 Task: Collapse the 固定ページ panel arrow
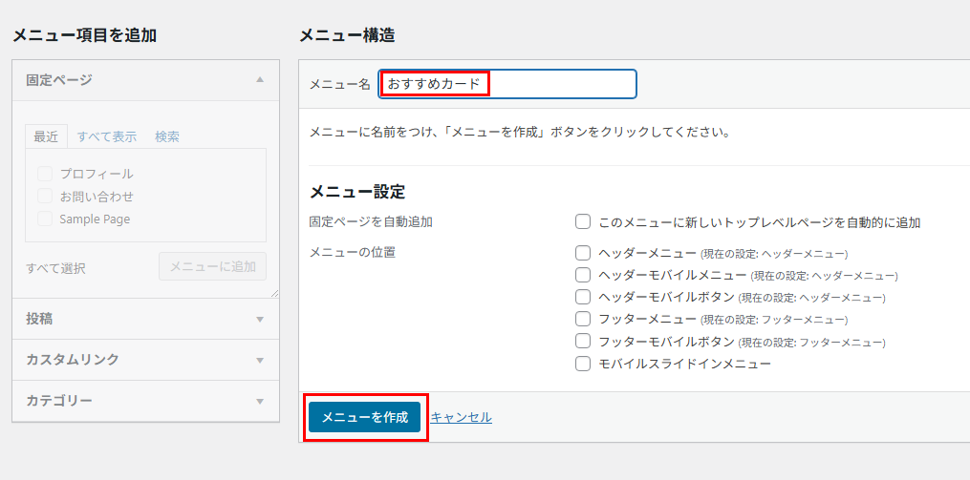point(260,80)
